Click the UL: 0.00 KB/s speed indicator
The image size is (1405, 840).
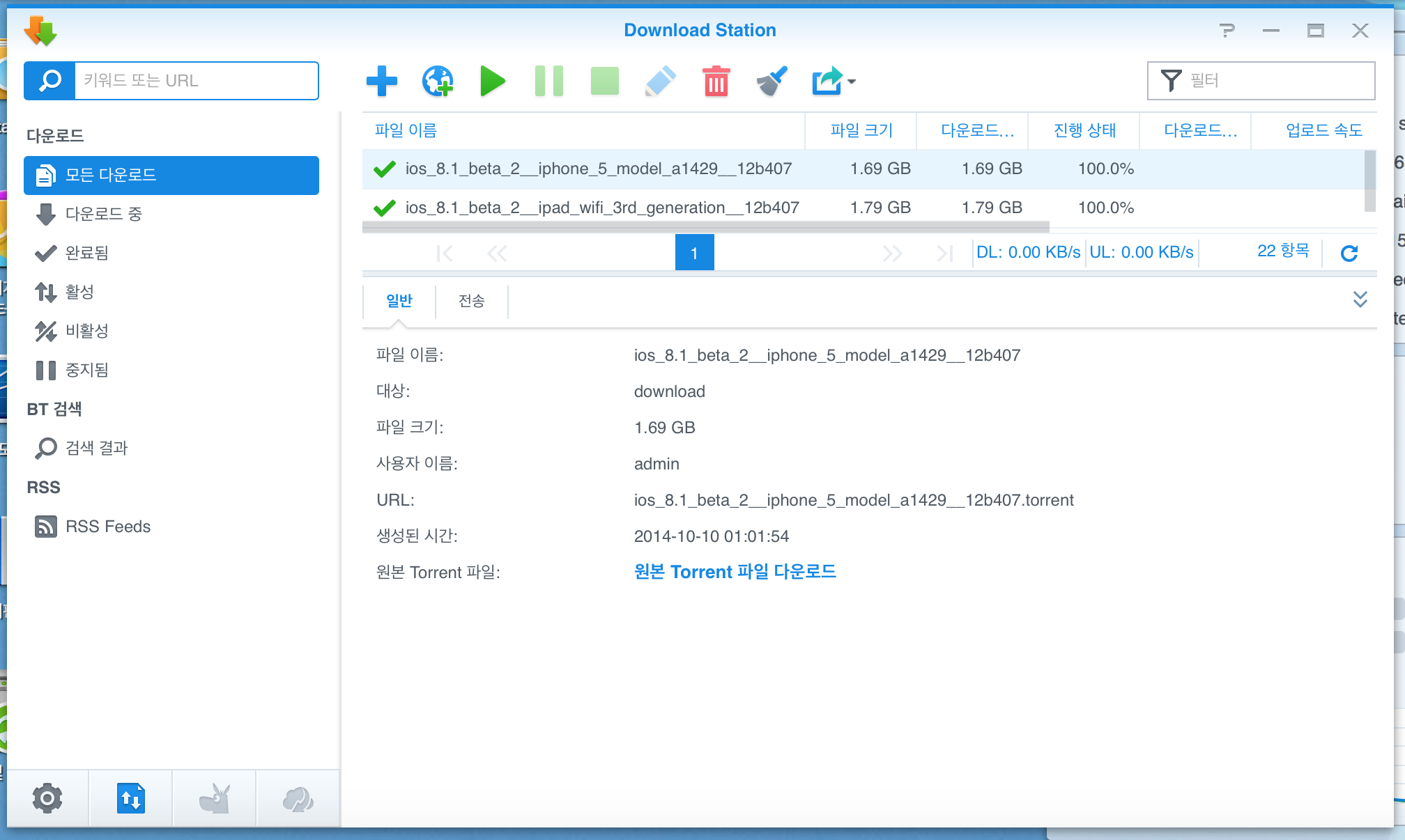click(1141, 252)
